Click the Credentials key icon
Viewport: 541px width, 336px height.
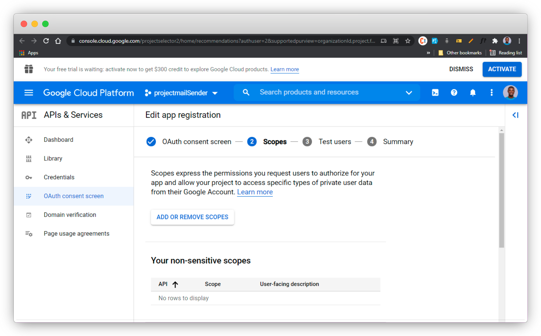29,177
